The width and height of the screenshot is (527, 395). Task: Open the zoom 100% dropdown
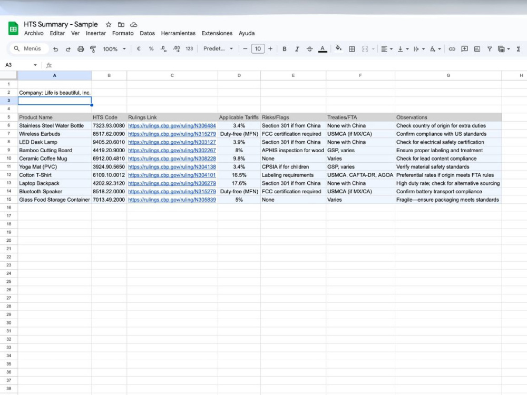coord(114,49)
